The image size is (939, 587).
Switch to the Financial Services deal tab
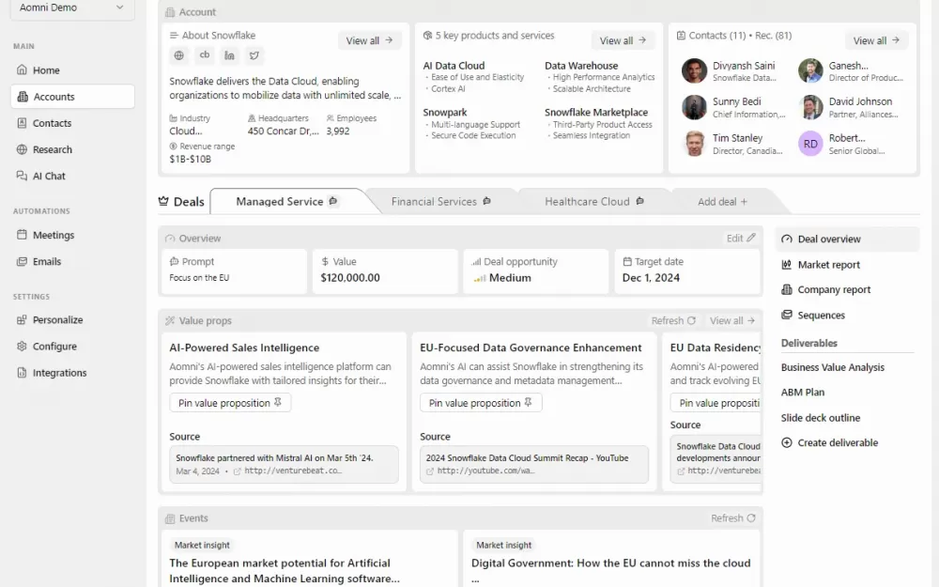tap(440, 201)
